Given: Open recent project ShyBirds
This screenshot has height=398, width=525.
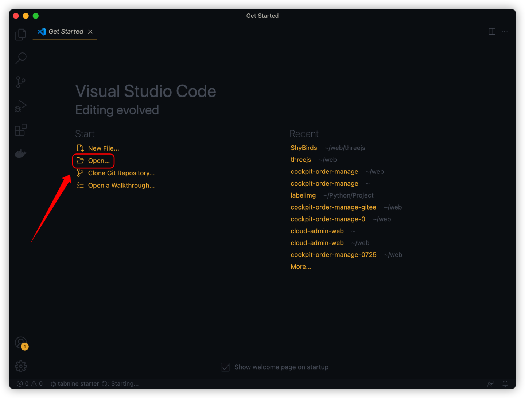Looking at the screenshot, I should click(304, 148).
